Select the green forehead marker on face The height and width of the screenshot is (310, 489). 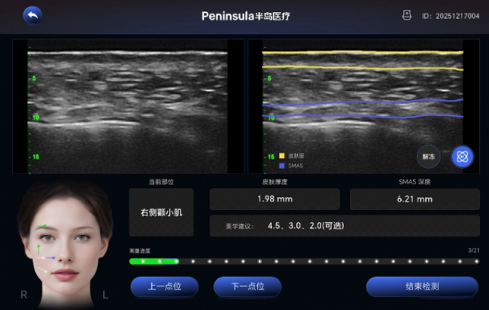tap(42, 226)
